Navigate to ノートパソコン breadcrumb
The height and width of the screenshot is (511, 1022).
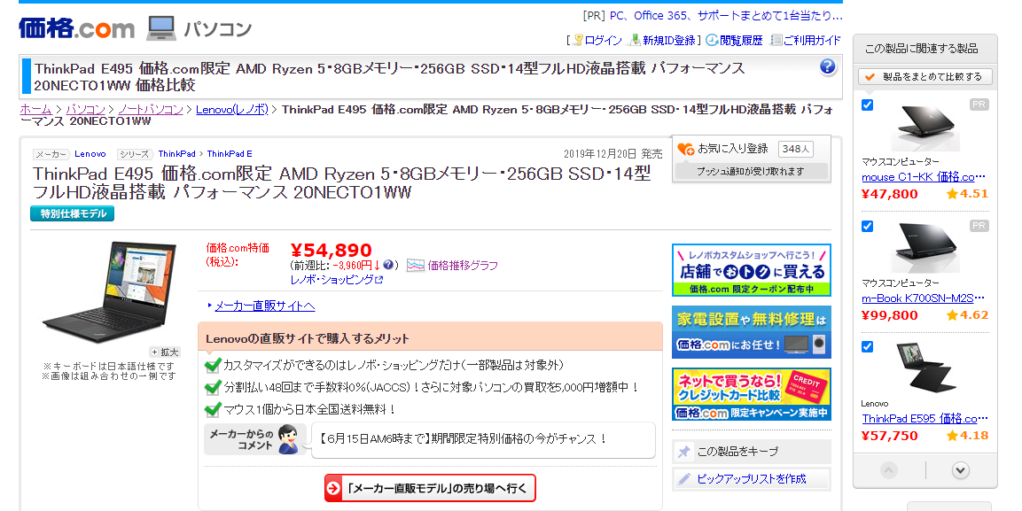151,109
